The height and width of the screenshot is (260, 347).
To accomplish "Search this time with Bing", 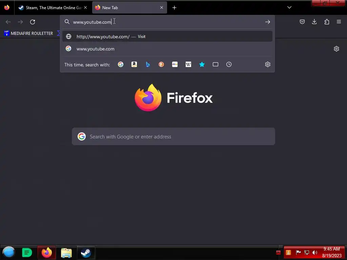I will pyautogui.click(x=148, y=64).
